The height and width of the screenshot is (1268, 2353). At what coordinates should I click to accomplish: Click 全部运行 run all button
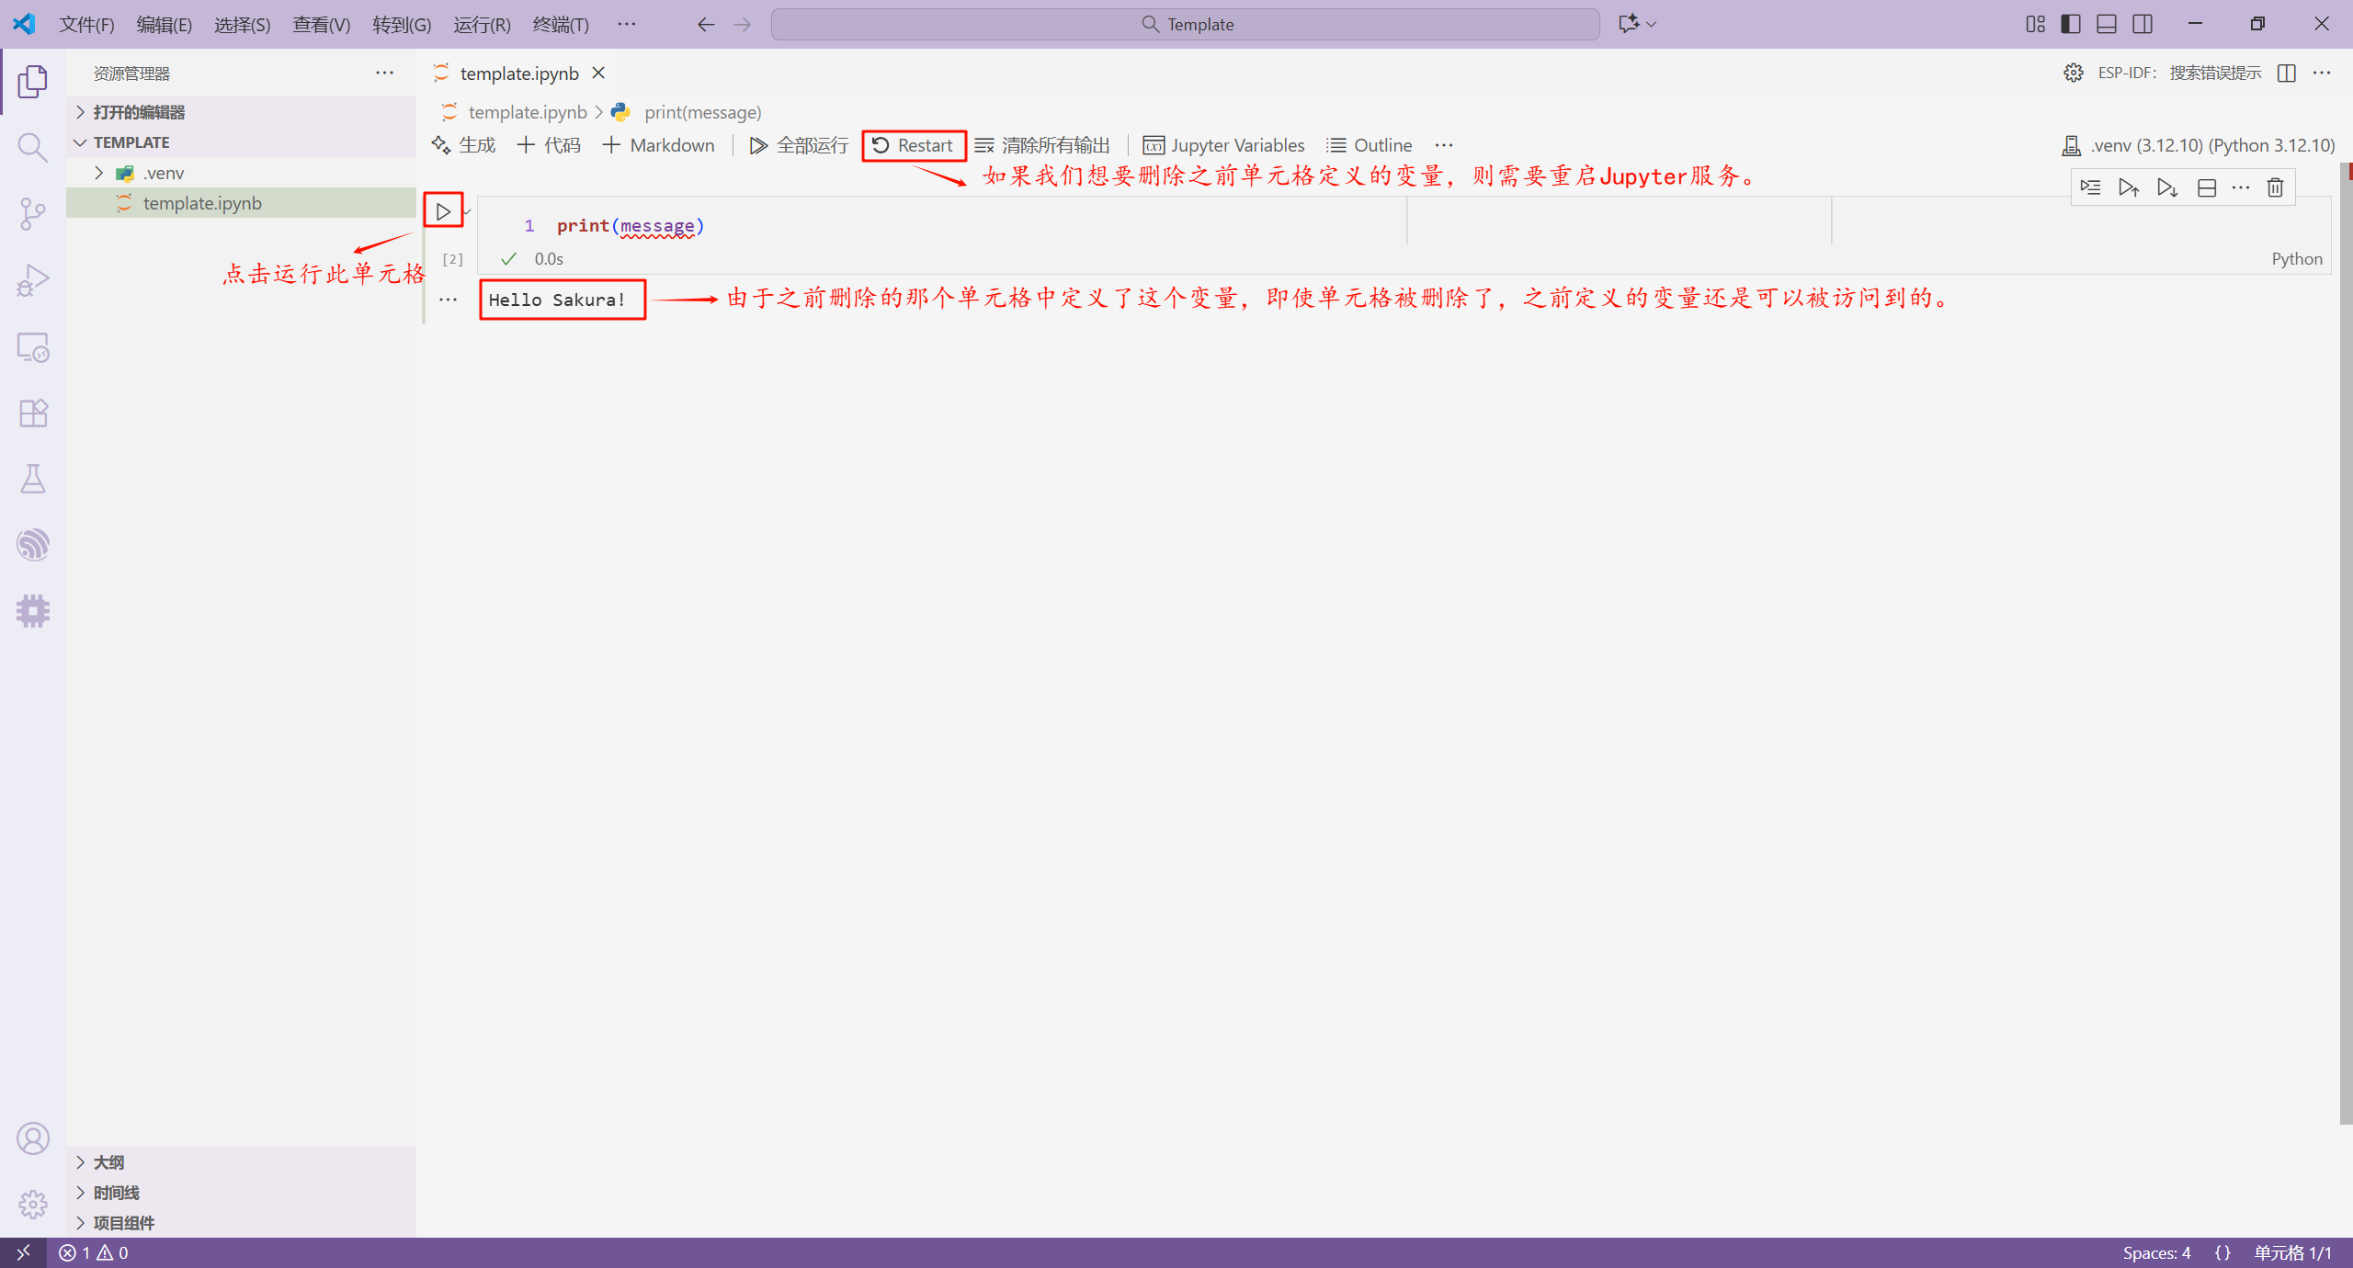[799, 145]
